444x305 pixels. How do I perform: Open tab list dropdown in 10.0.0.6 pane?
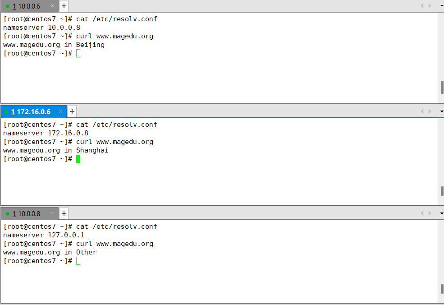click(442, 6)
